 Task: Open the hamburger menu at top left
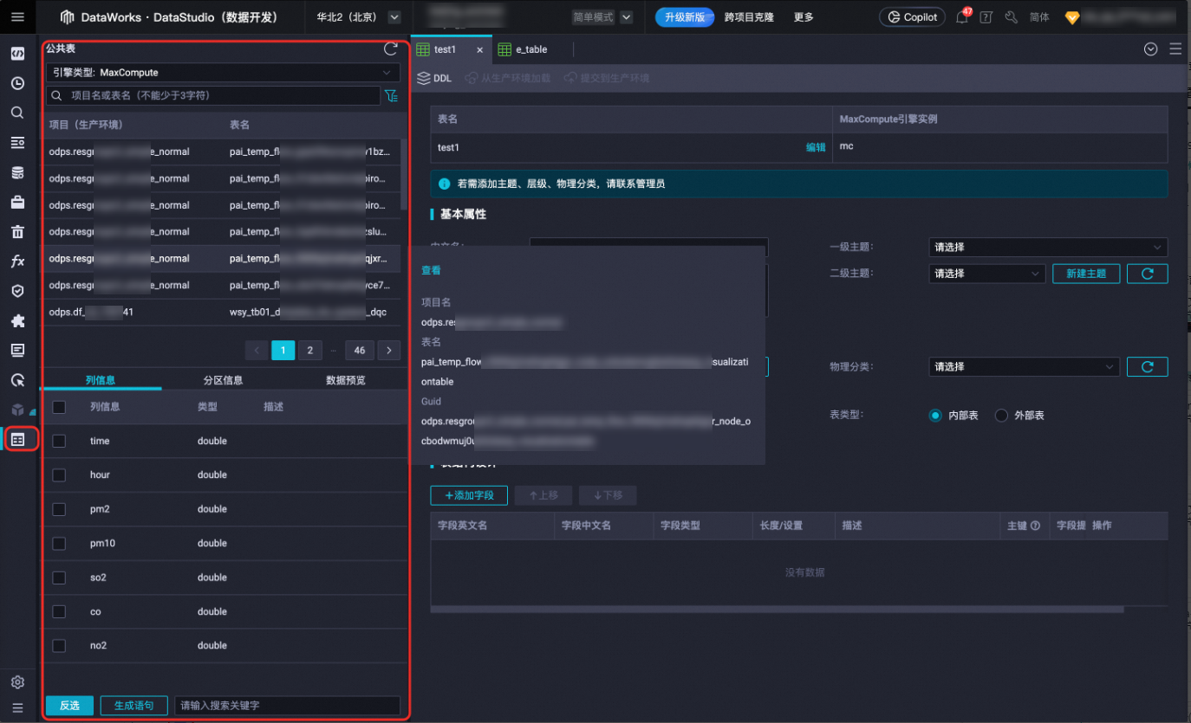click(x=17, y=16)
